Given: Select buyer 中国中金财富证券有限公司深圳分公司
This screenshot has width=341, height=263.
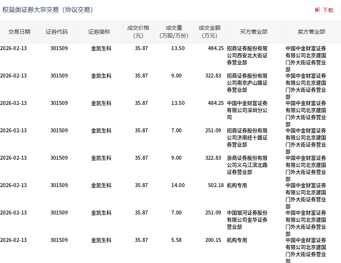Looking at the screenshot, I should point(247,110).
